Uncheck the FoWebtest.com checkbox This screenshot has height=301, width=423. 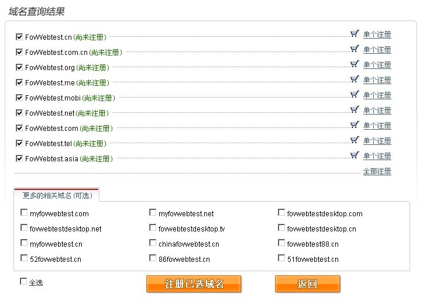[x=19, y=128]
